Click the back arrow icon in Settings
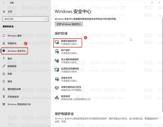 coord(4,2)
